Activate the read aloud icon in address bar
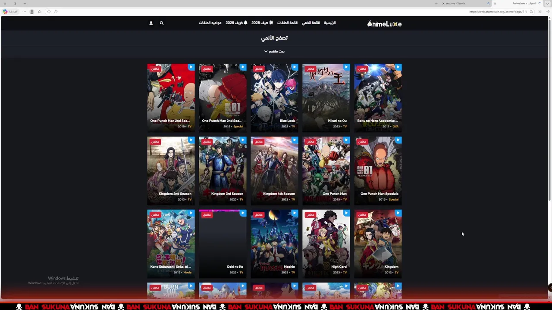552x310 pixels. point(56,12)
